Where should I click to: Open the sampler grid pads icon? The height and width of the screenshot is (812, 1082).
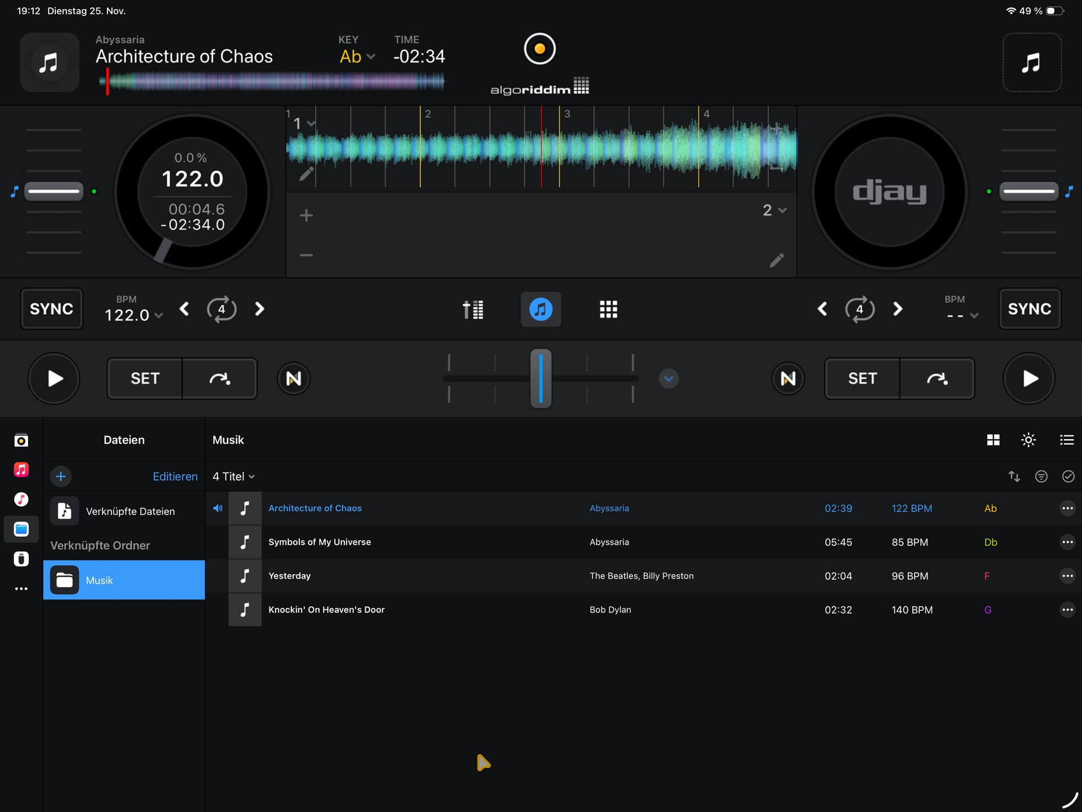[608, 309]
